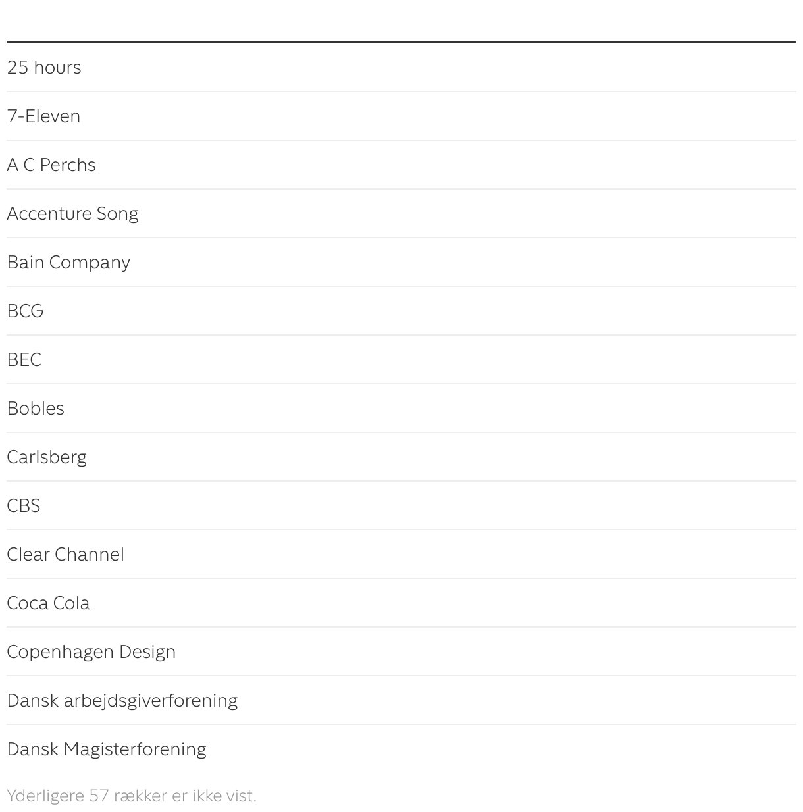Click the BEC entry
The image size is (803, 812).
click(x=24, y=359)
